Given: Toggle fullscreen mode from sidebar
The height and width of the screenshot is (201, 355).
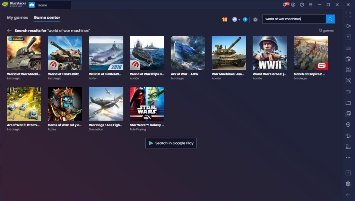Looking at the screenshot, I should [347, 15].
